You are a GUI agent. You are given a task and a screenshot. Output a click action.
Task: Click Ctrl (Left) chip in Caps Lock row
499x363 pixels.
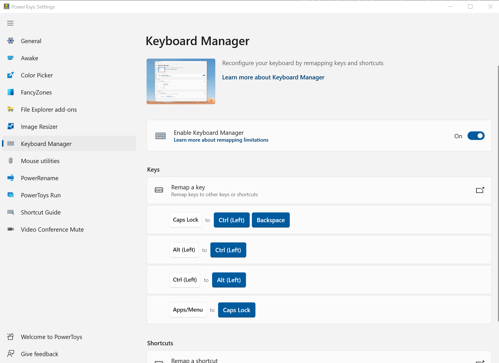[x=232, y=220]
